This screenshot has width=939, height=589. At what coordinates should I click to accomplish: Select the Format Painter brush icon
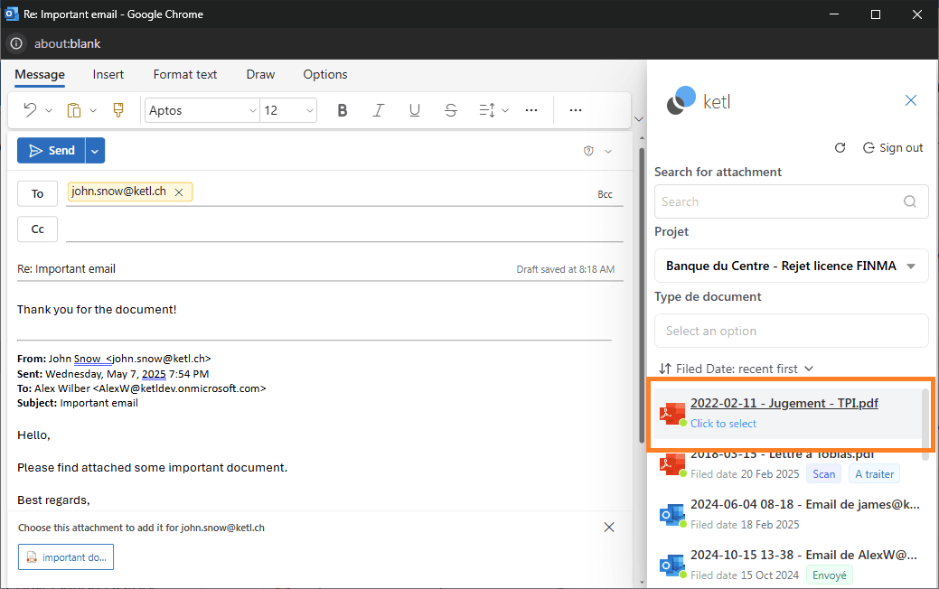(x=117, y=110)
